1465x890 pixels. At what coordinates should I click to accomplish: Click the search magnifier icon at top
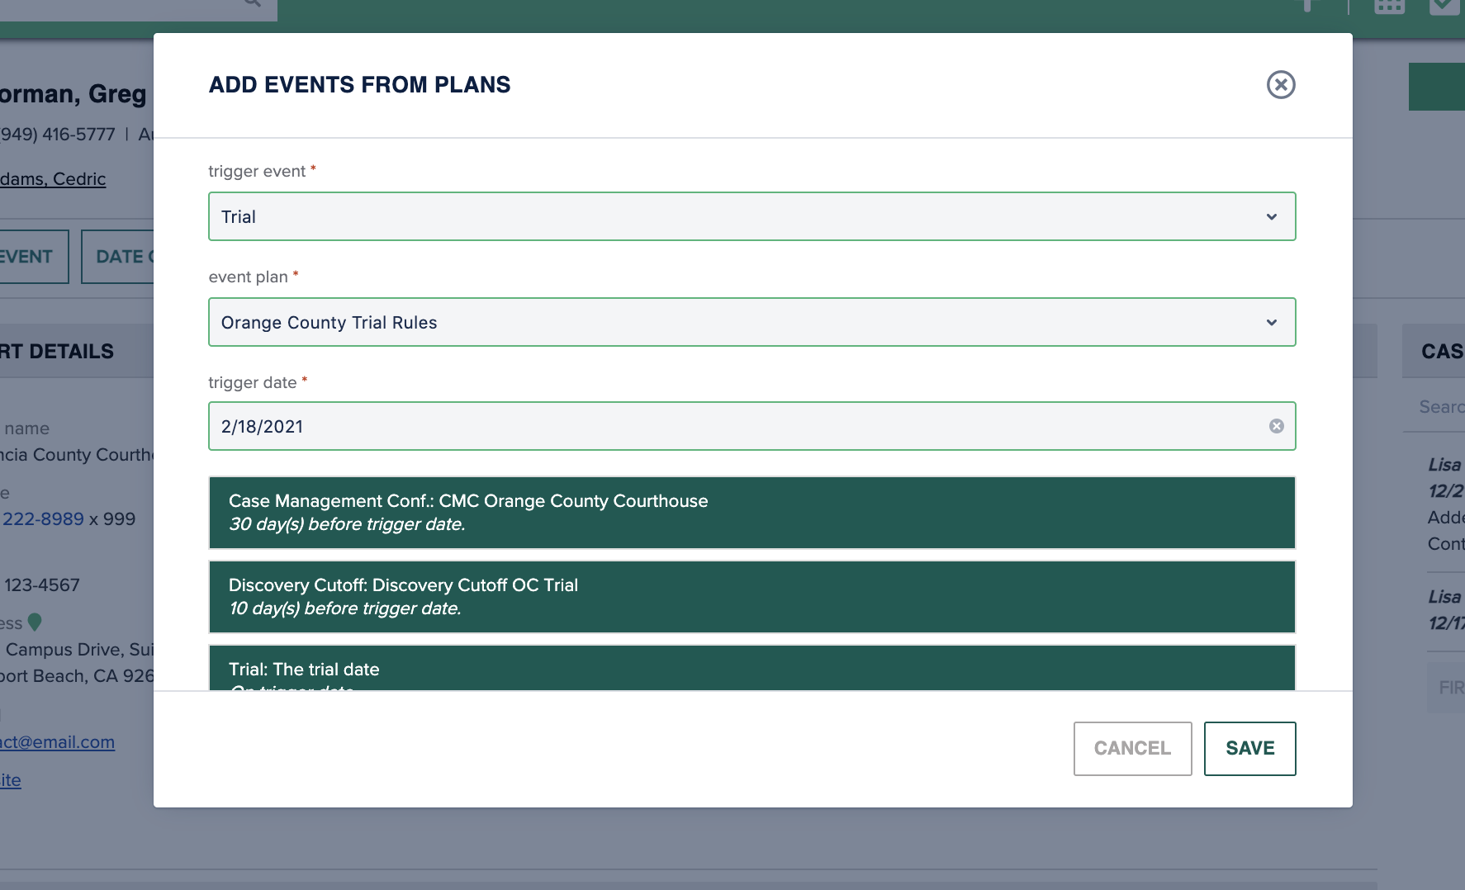tap(250, 4)
